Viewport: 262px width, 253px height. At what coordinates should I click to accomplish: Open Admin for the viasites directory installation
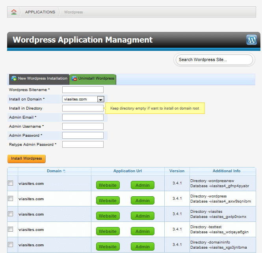point(142,216)
